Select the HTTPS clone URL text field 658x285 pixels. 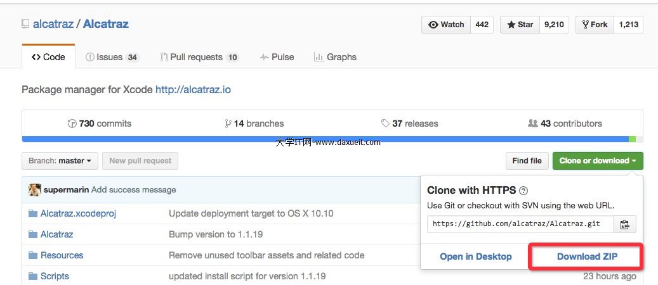coord(520,224)
